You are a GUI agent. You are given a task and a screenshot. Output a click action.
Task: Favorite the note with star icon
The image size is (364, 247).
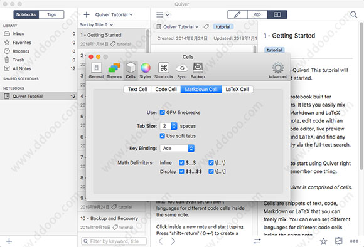tap(323, 241)
